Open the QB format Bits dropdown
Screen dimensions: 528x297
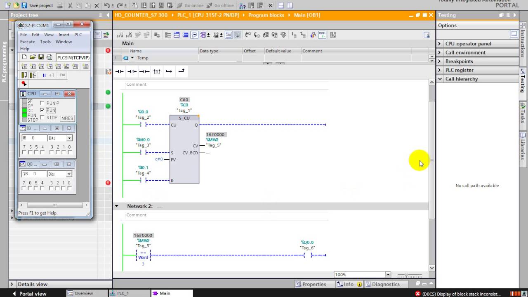click(x=69, y=174)
